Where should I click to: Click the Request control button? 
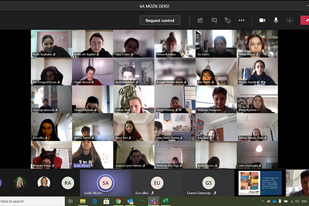160,20
